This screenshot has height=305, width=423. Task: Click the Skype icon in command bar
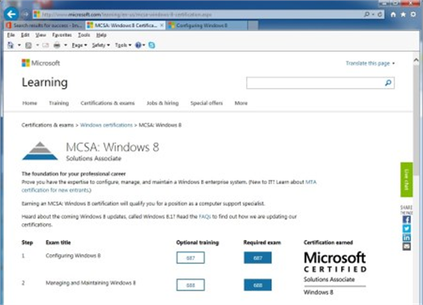(152, 45)
